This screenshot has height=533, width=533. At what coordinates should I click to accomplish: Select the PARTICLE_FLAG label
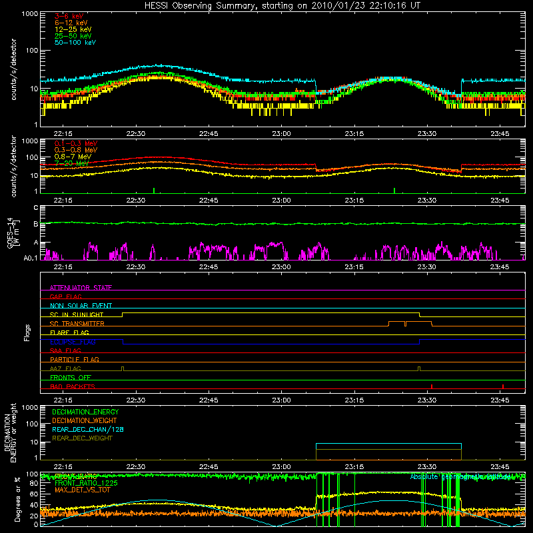pyautogui.click(x=75, y=359)
